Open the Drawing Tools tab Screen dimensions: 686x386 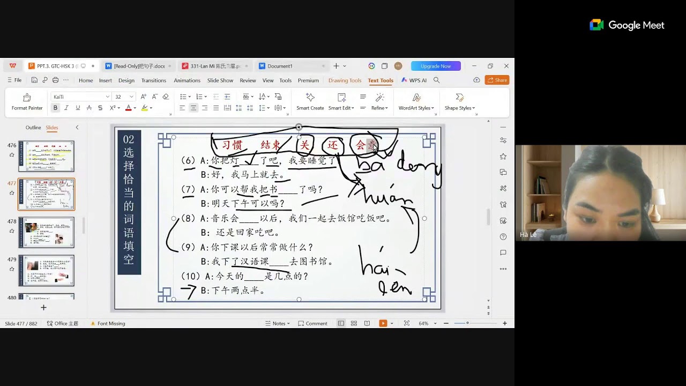pos(345,80)
